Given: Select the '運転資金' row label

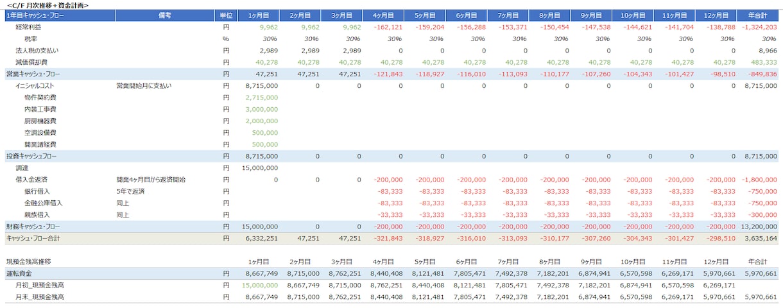Looking at the screenshot, I should pos(19,273).
